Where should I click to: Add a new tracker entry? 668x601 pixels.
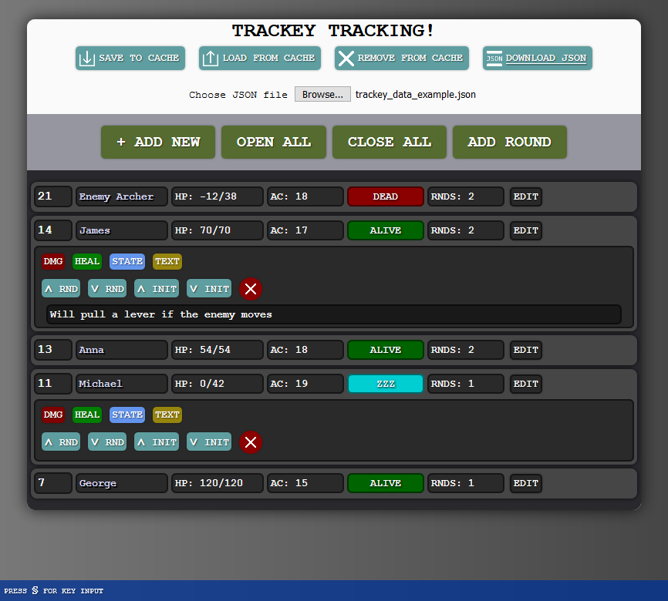click(158, 143)
